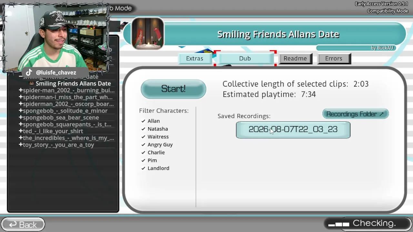Toggle the Pim character filter
Image resolution: width=413 pixels, height=232 pixels.
point(149,160)
